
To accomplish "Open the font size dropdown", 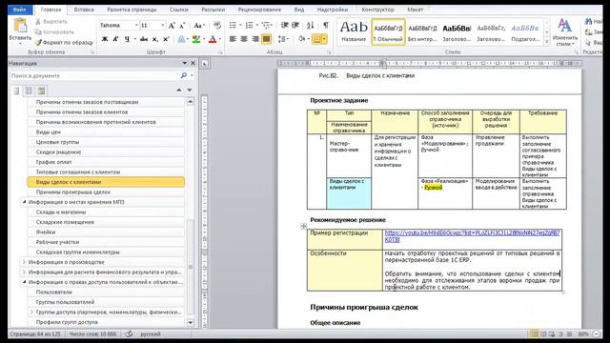I will (163, 26).
